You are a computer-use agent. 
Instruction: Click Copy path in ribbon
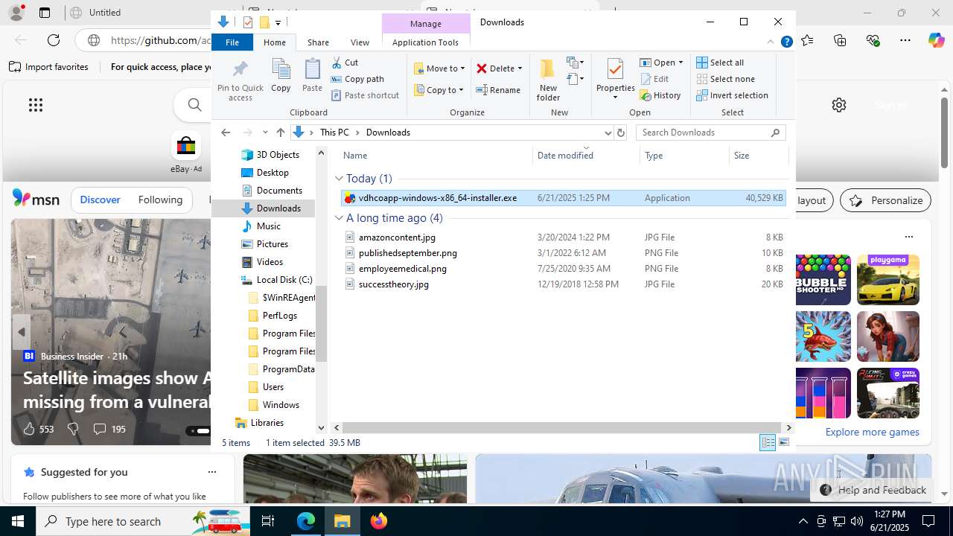point(357,79)
